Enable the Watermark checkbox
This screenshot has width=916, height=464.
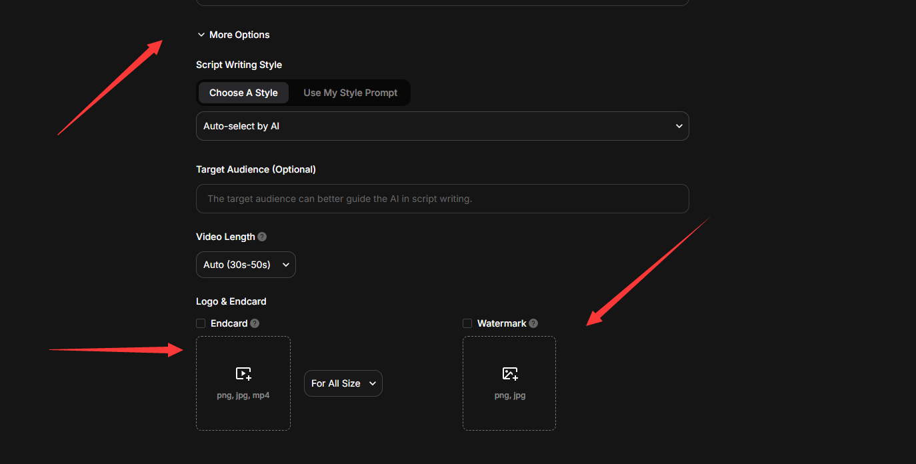pos(467,323)
